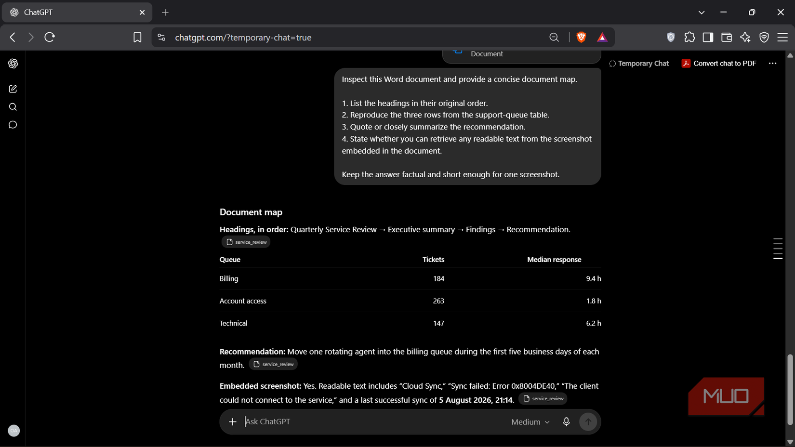Click the scrollbar up arrow
This screenshot has width=795, height=447.
[790, 55]
